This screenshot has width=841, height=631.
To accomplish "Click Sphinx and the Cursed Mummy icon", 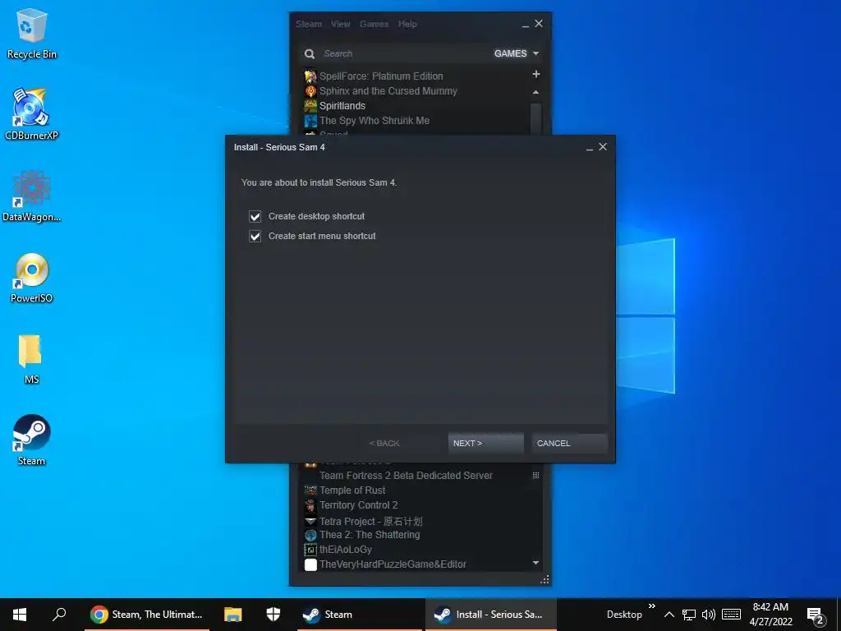I will (x=310, y=91).
